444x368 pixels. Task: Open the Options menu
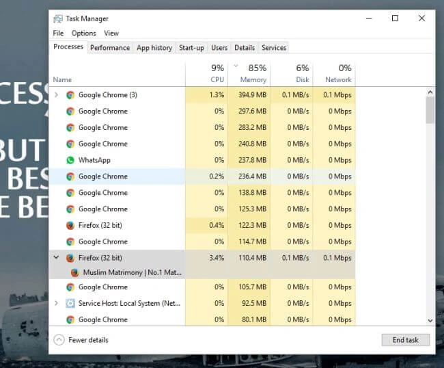coord(84,33)
